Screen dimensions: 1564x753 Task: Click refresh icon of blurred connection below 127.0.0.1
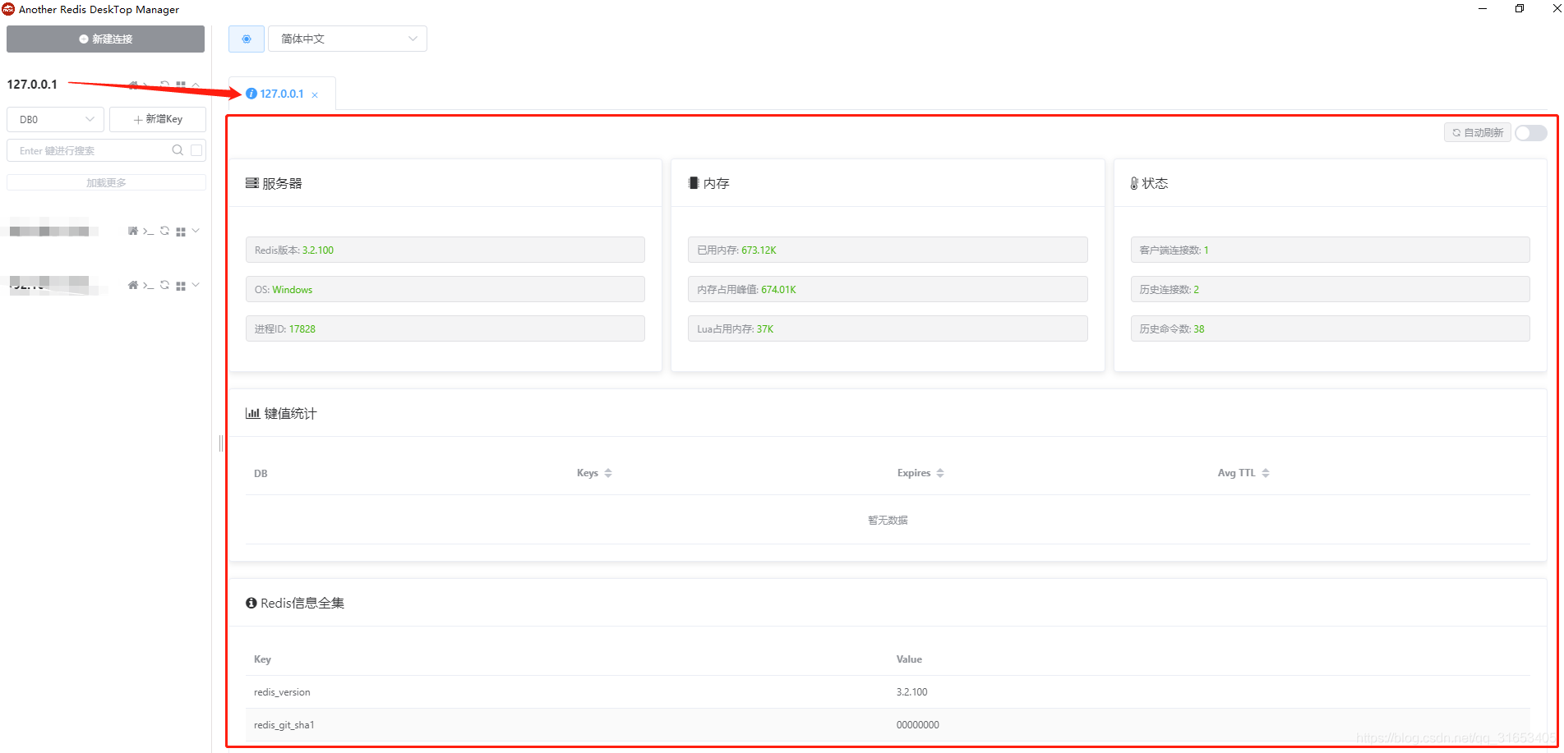165,231
